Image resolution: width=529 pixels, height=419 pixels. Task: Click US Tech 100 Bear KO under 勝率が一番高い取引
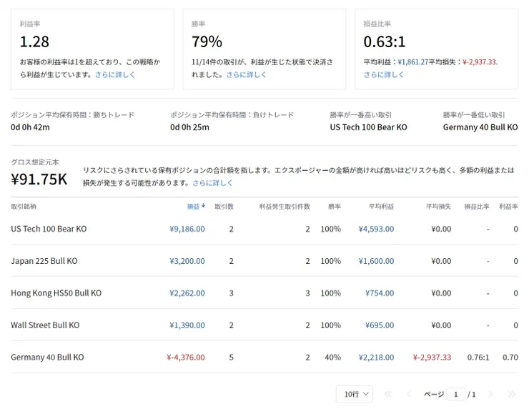click(368, 127)
